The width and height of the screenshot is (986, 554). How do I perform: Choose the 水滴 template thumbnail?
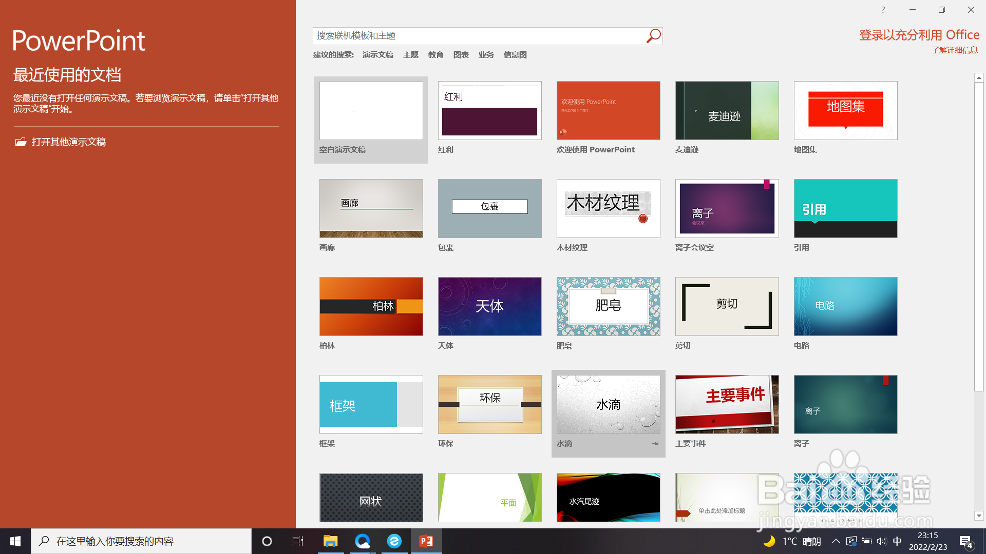(609, 405)
